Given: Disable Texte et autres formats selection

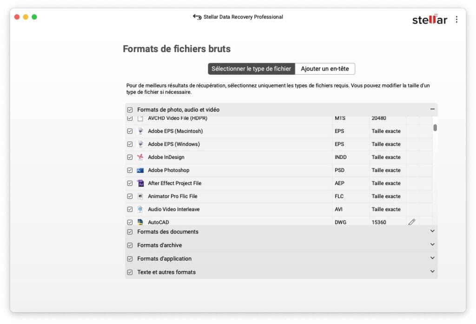Looking at the screenshot, I should point(130,272).
